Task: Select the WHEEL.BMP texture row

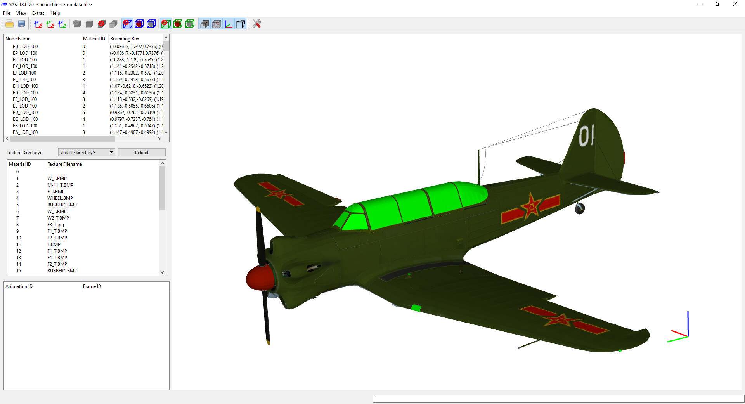Action: pos(60,198)
